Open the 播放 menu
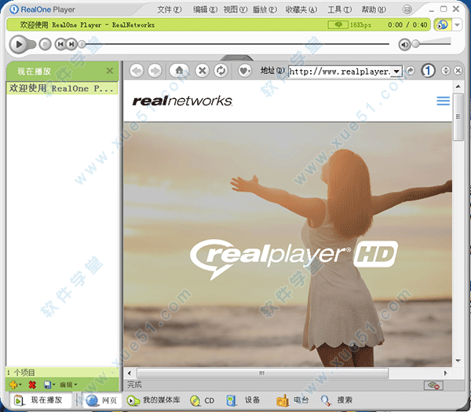The image size is (471, 412). [265, 9]
